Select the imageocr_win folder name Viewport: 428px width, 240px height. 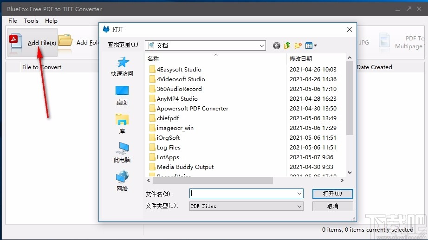coord(175,128)
